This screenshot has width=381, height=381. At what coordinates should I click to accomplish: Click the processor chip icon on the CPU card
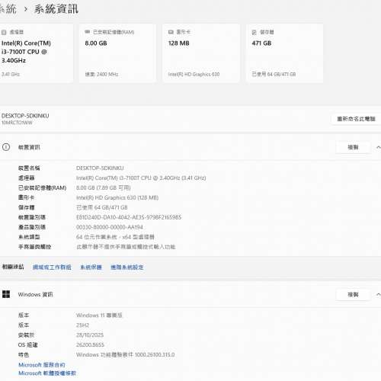point(4,32)
